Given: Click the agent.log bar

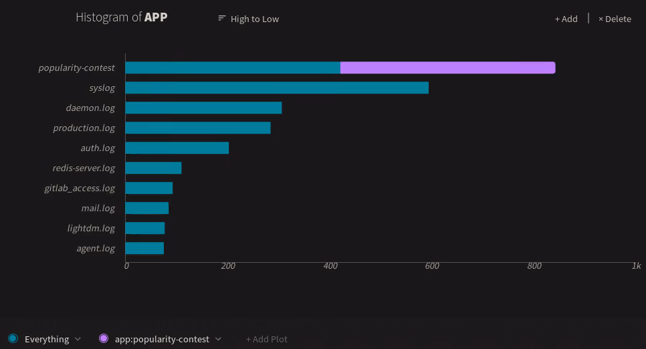Looking at the screenshot, I should pos(144,248).
